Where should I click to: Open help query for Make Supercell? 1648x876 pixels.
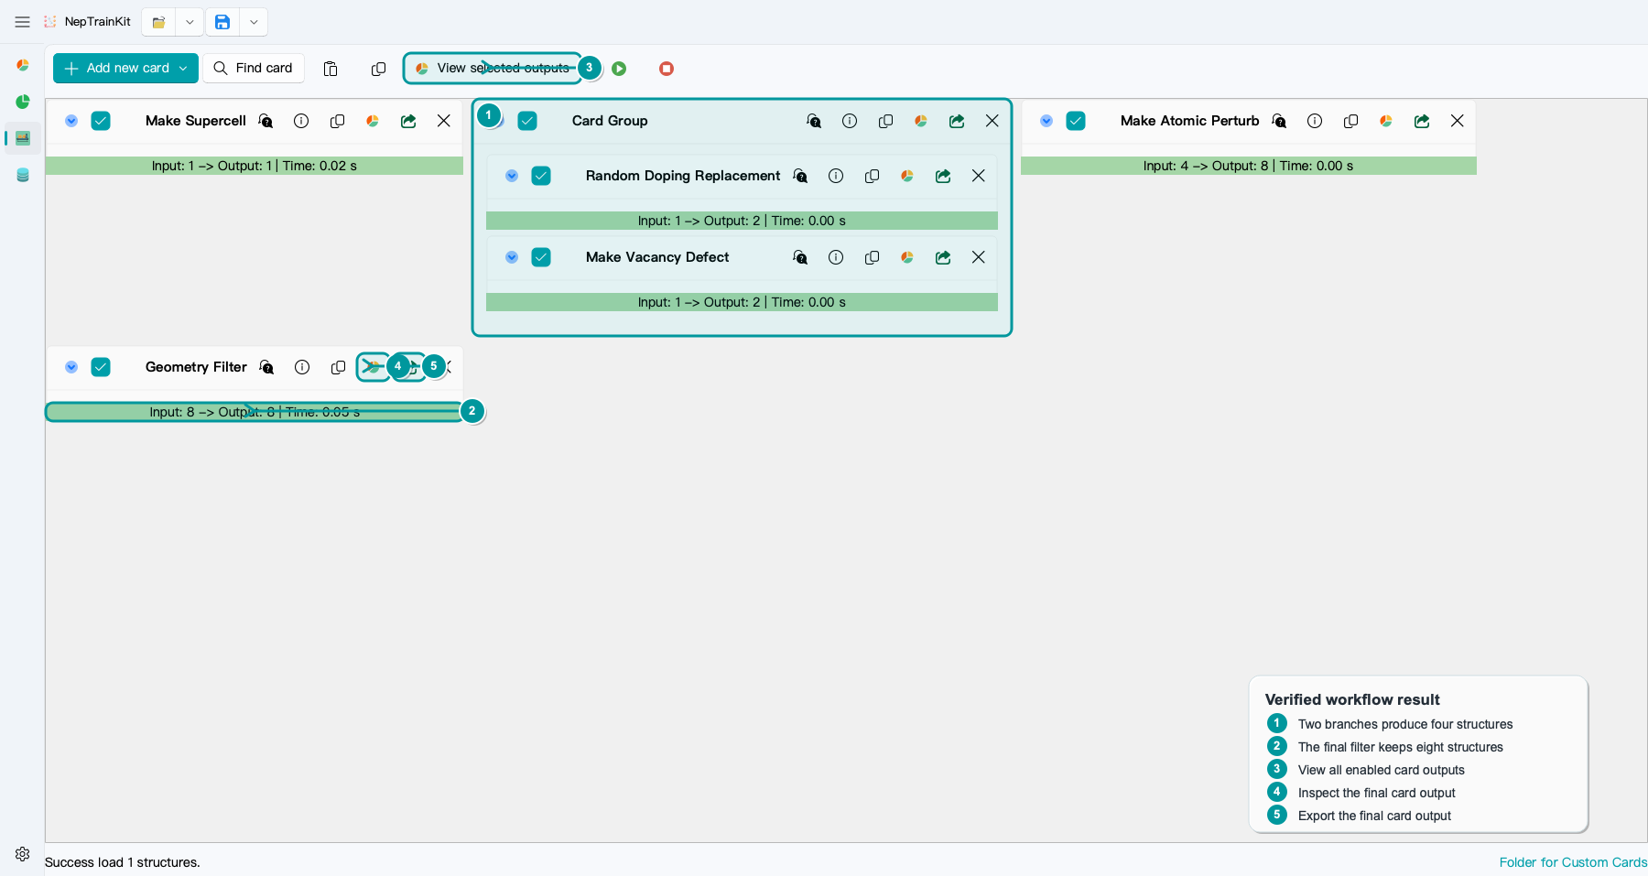point(266,121)
